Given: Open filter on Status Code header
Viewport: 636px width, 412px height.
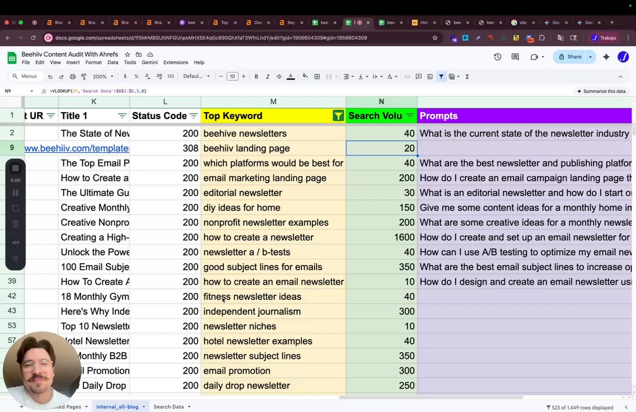Looking at the screenshot, I should click(x=194, y=116).
